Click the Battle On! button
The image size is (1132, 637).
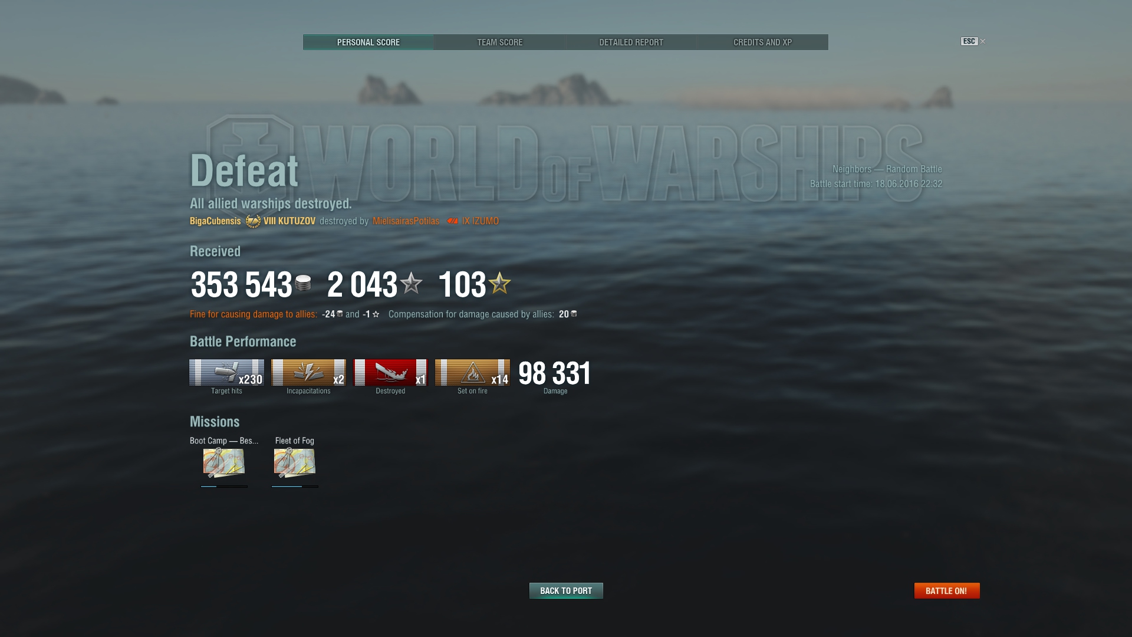pyautogui.click(x=947, y=590)
